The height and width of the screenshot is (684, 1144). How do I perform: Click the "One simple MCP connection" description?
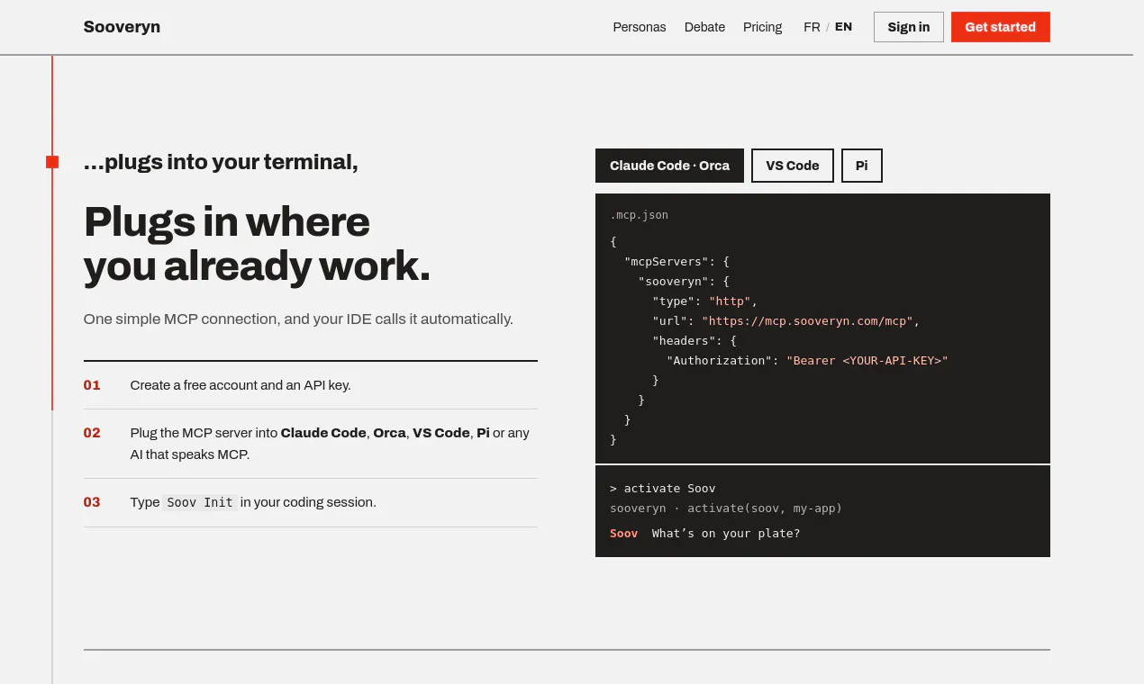click(x=298, y=319)
